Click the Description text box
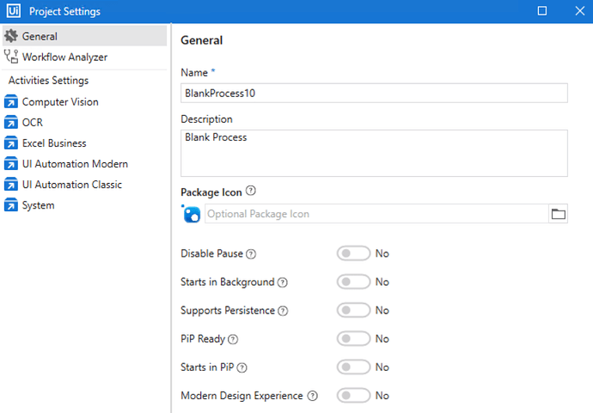593x413 pixels. point(374,153)
